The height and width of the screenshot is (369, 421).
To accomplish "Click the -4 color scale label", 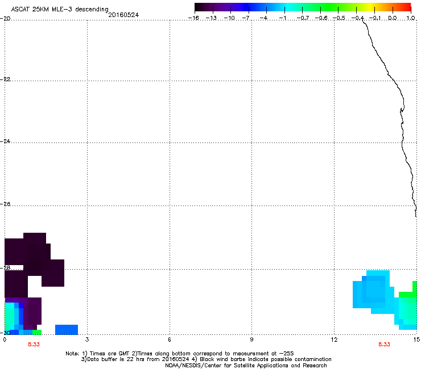I will tap(263, 18).
